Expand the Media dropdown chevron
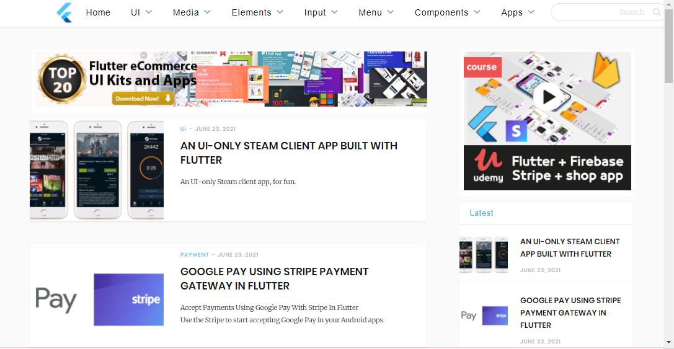 click(207, 12)
